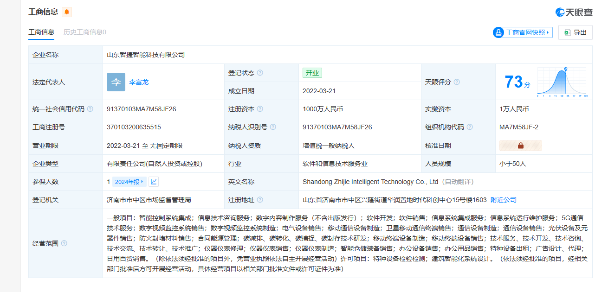Select company type 有限责任公司(自然人投资或控股)
This screenshot has height=292, width=595.
(x=155, y=164)
